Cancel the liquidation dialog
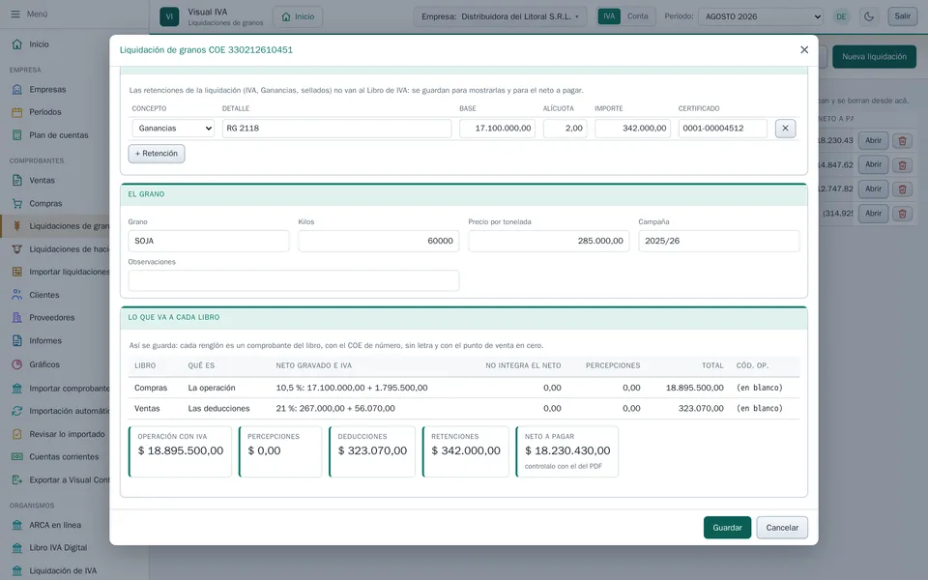The width and height of the screenshot is (928, 580). click(782, 528)
